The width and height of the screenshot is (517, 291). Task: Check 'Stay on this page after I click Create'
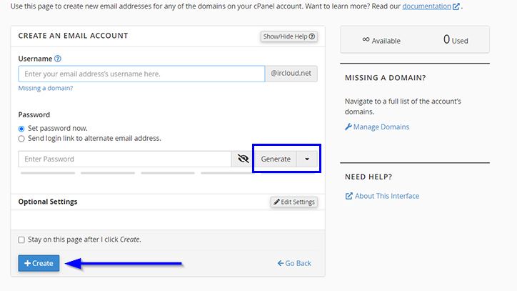click(x=21, y=240)
